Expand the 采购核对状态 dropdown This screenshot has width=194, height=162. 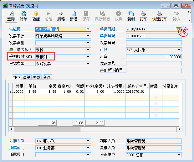tap(88, 57)
